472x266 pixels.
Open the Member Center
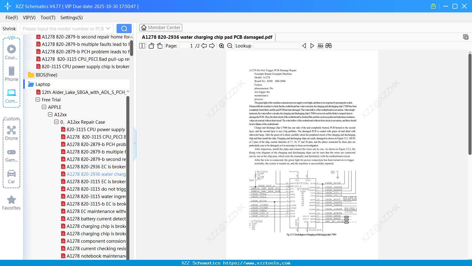click(x=161, y=28)
